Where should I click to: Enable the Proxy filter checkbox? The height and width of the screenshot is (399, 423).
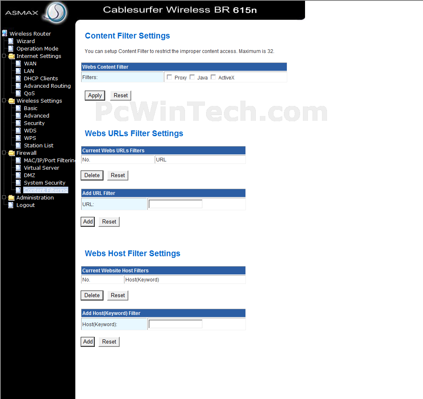tap(169, 77)
